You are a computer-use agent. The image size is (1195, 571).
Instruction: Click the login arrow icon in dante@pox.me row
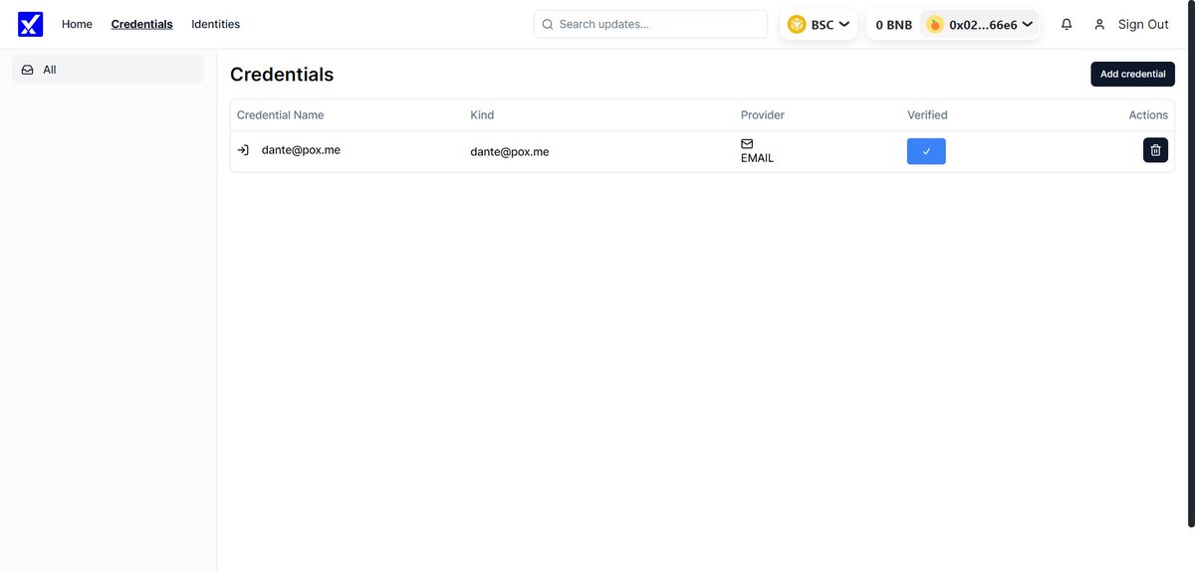243,150
